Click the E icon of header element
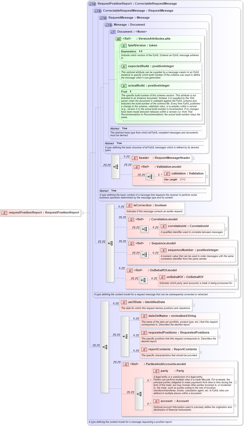Screen dimensions: 244x426 tap(135, 158)
